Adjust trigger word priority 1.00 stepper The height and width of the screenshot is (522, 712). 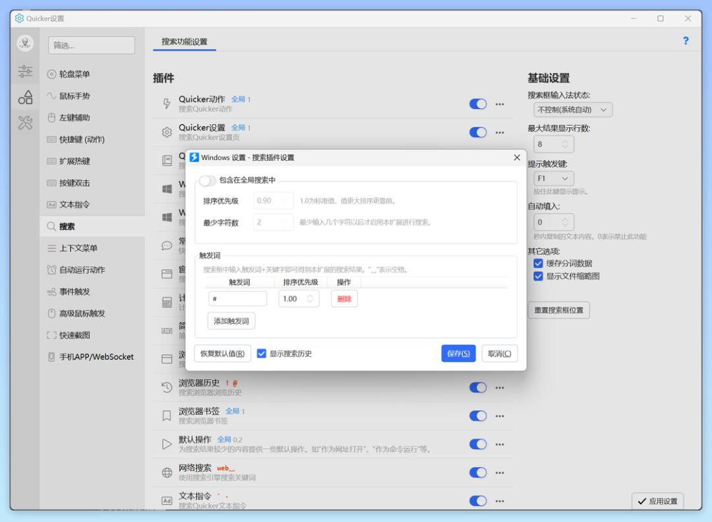[310, 299]
